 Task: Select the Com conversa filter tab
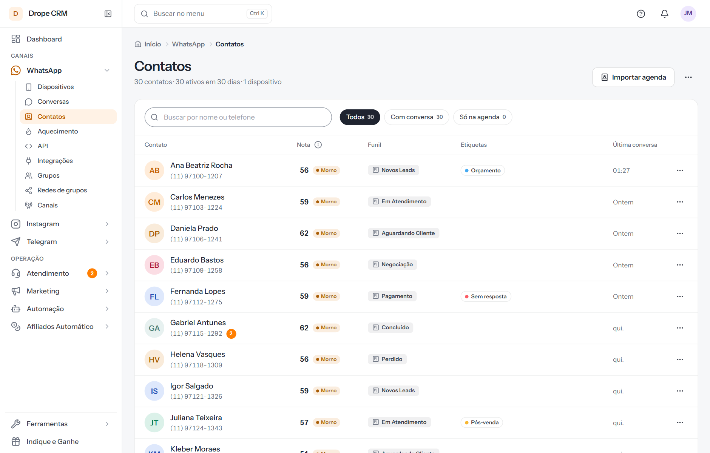tap(417, 117)
